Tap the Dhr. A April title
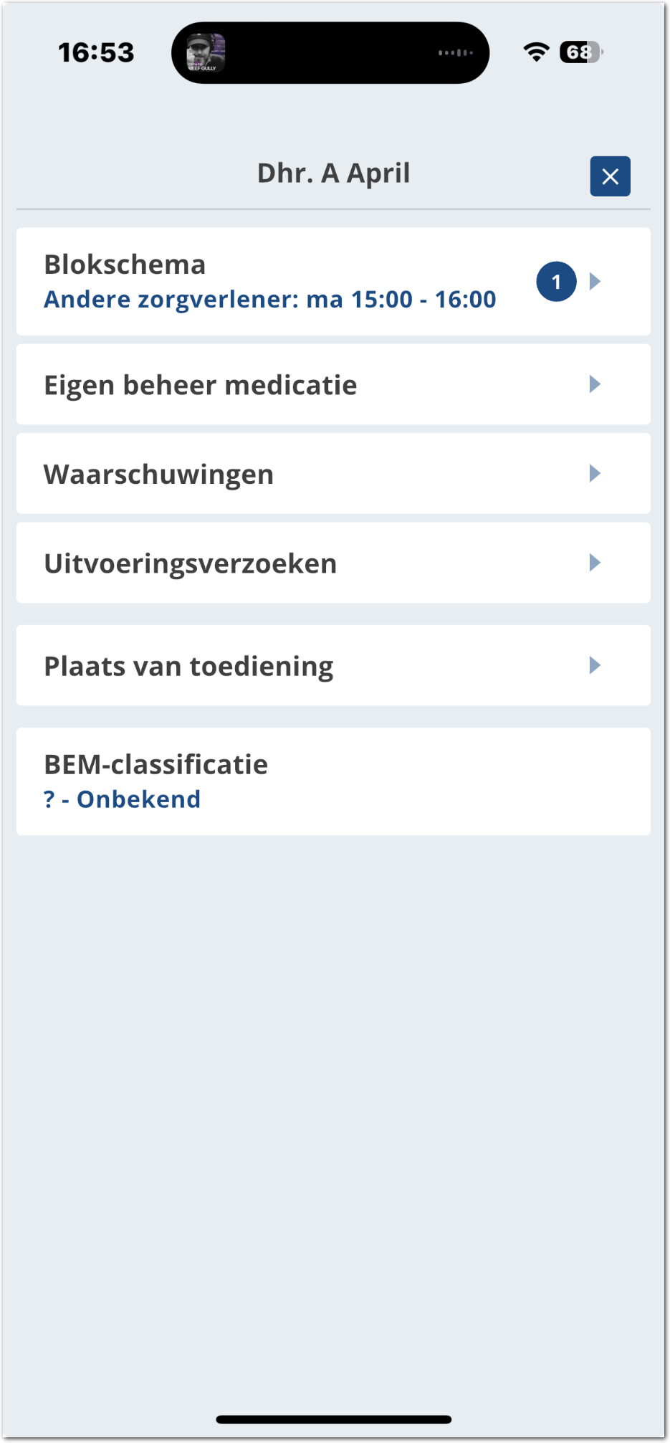The height and width of the screenshot is (1443, 670). (333, 173)
